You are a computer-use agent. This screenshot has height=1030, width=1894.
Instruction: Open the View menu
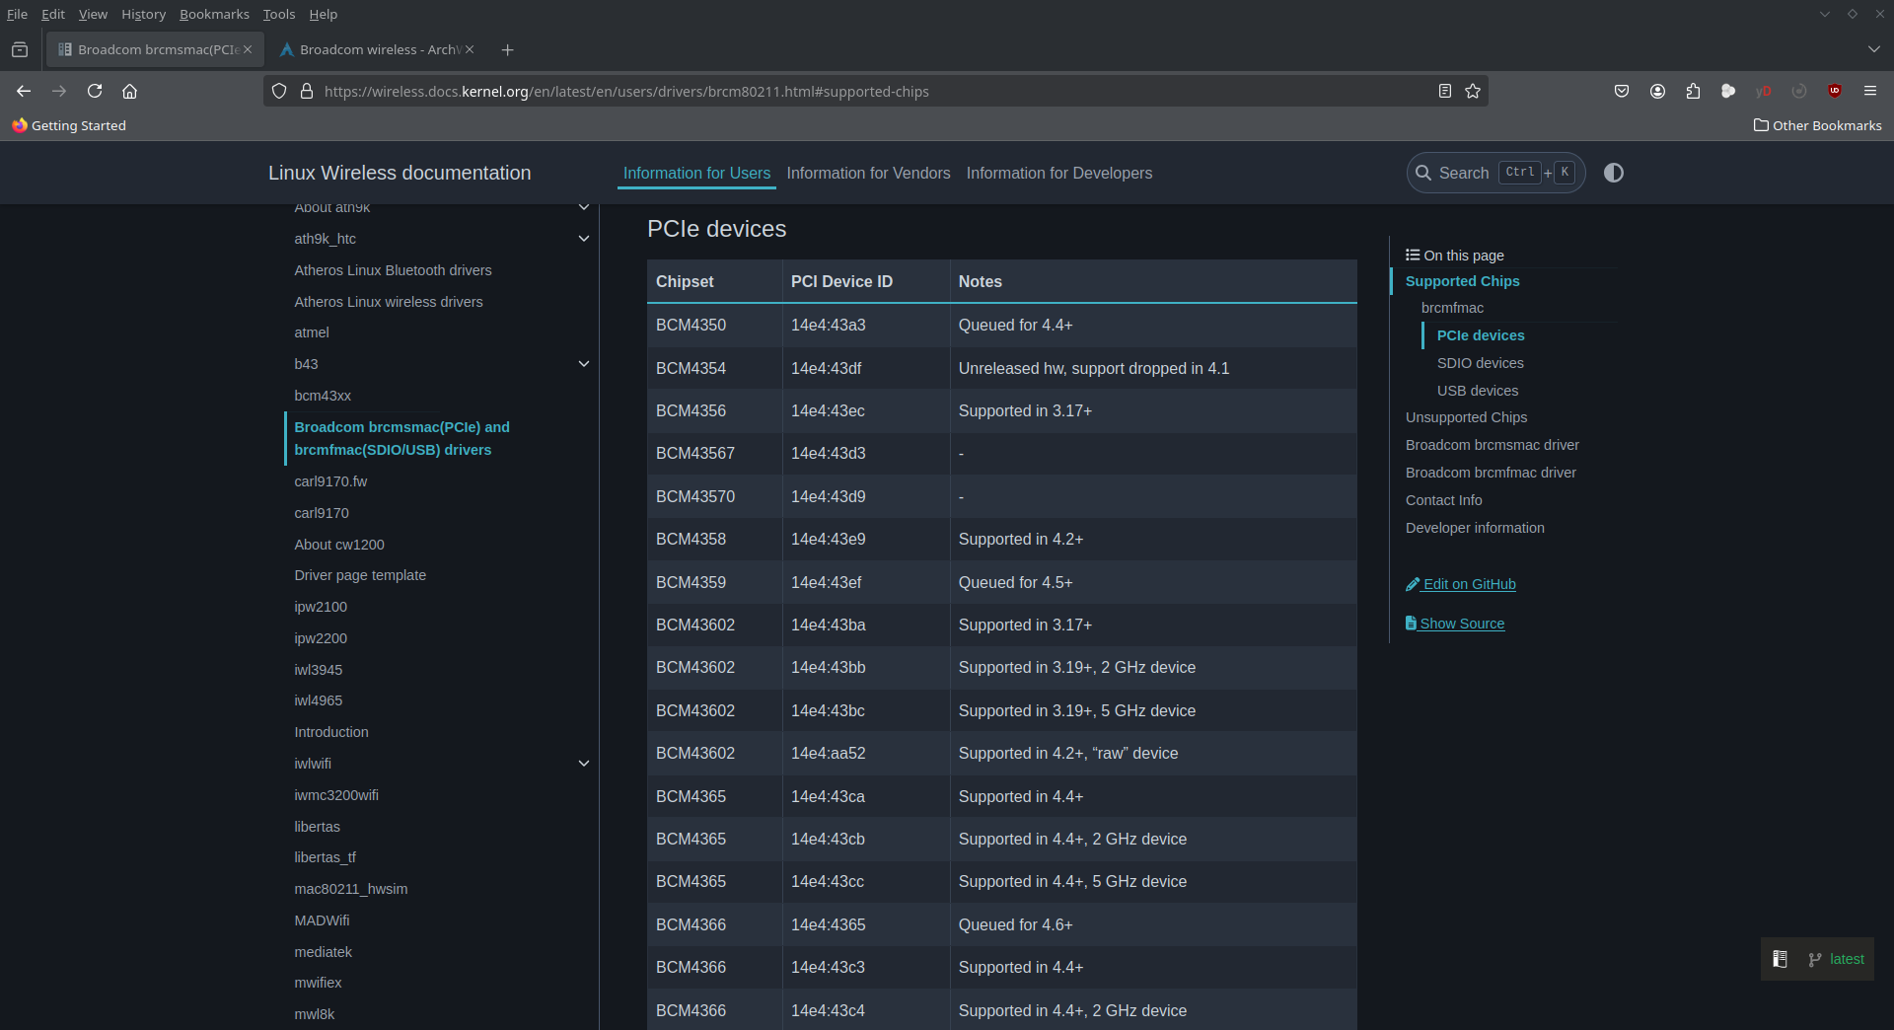click(x=93, y=14)
